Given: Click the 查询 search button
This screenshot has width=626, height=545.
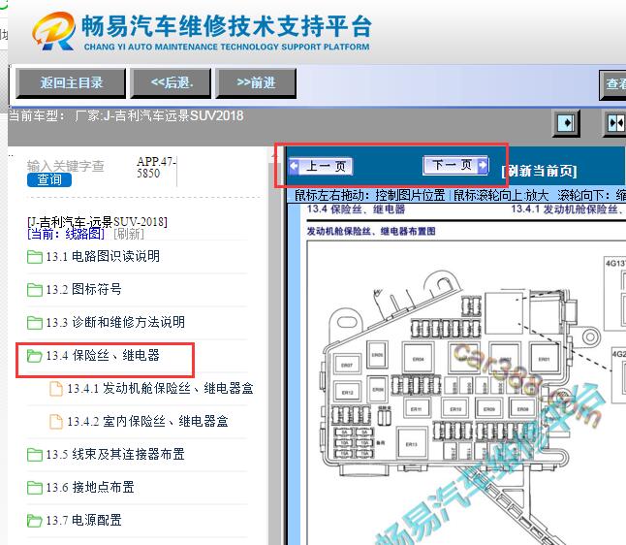Looking at the screenshot, I should pos(49,179).
